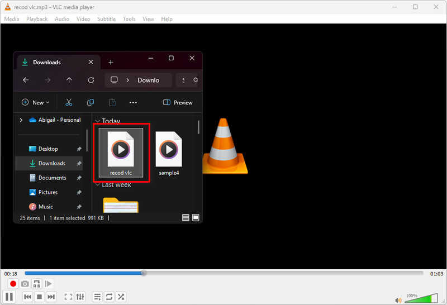Switch to details list view
Screen dimensions: 447x305
186,218
